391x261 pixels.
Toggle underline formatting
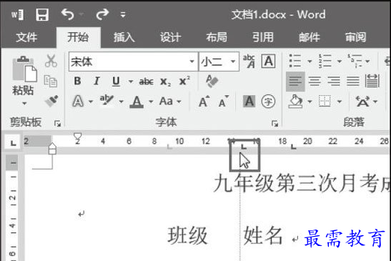click(116, 81)
